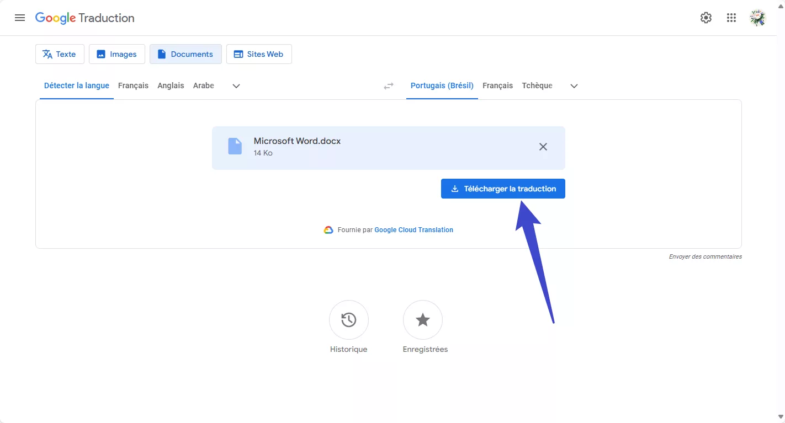785x423 pixels.
Task: Click the Google account profile avatar
Action: tap(757, 17)
